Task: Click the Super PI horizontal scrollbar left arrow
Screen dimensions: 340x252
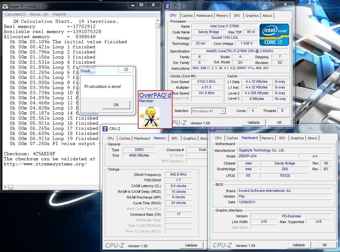Action: pos(5,187)
